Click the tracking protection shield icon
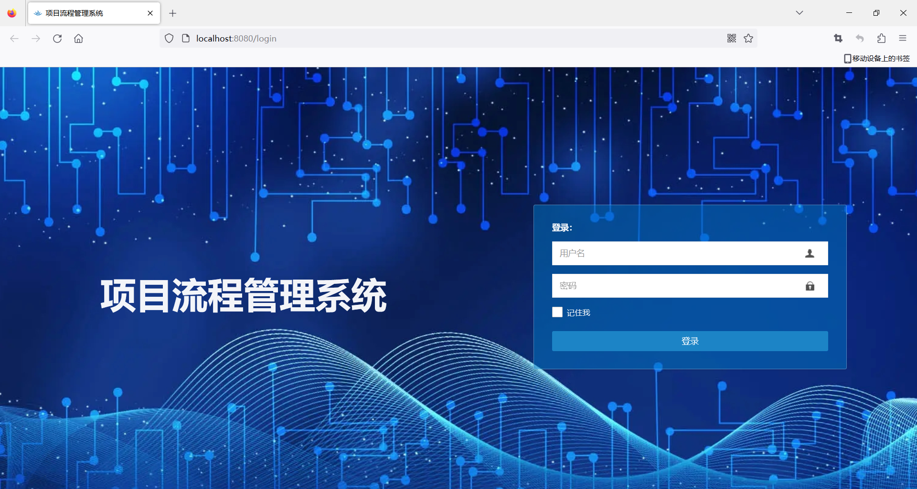 [169, 38]
